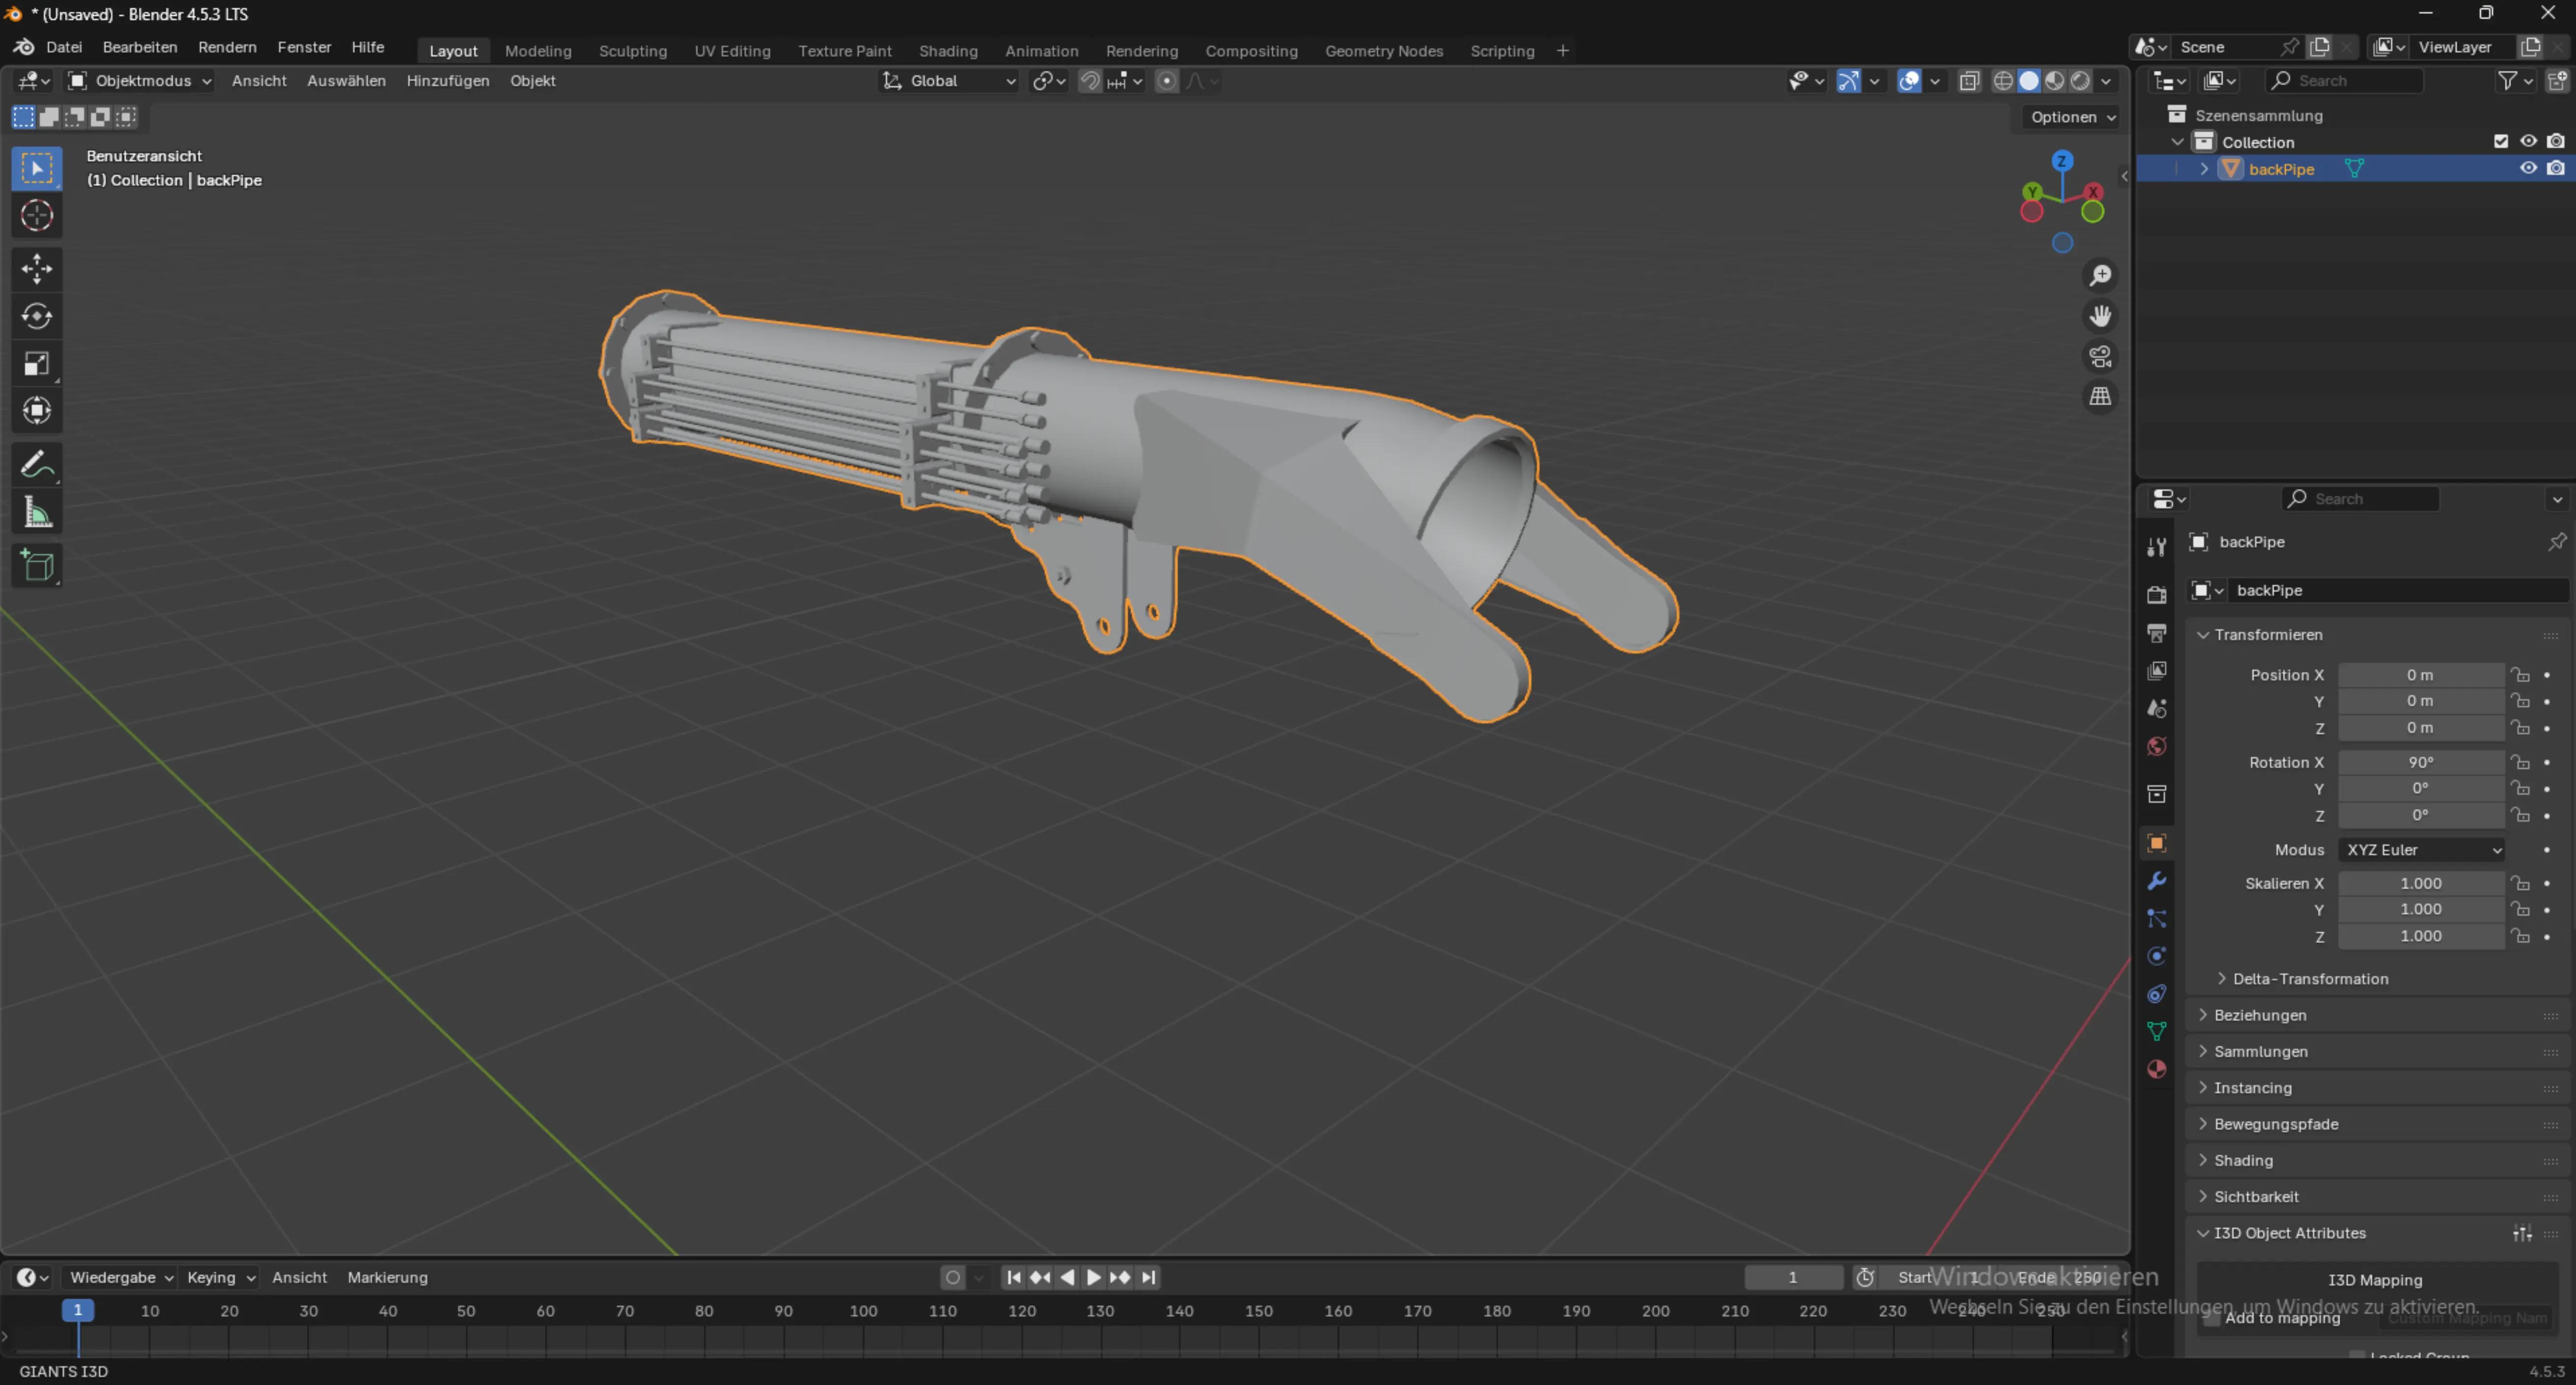This screenshot has height=1385, width=2576.
Task: Open the XYZ Euler rotation mode dropdown
Action: [x=2421, y=850]
